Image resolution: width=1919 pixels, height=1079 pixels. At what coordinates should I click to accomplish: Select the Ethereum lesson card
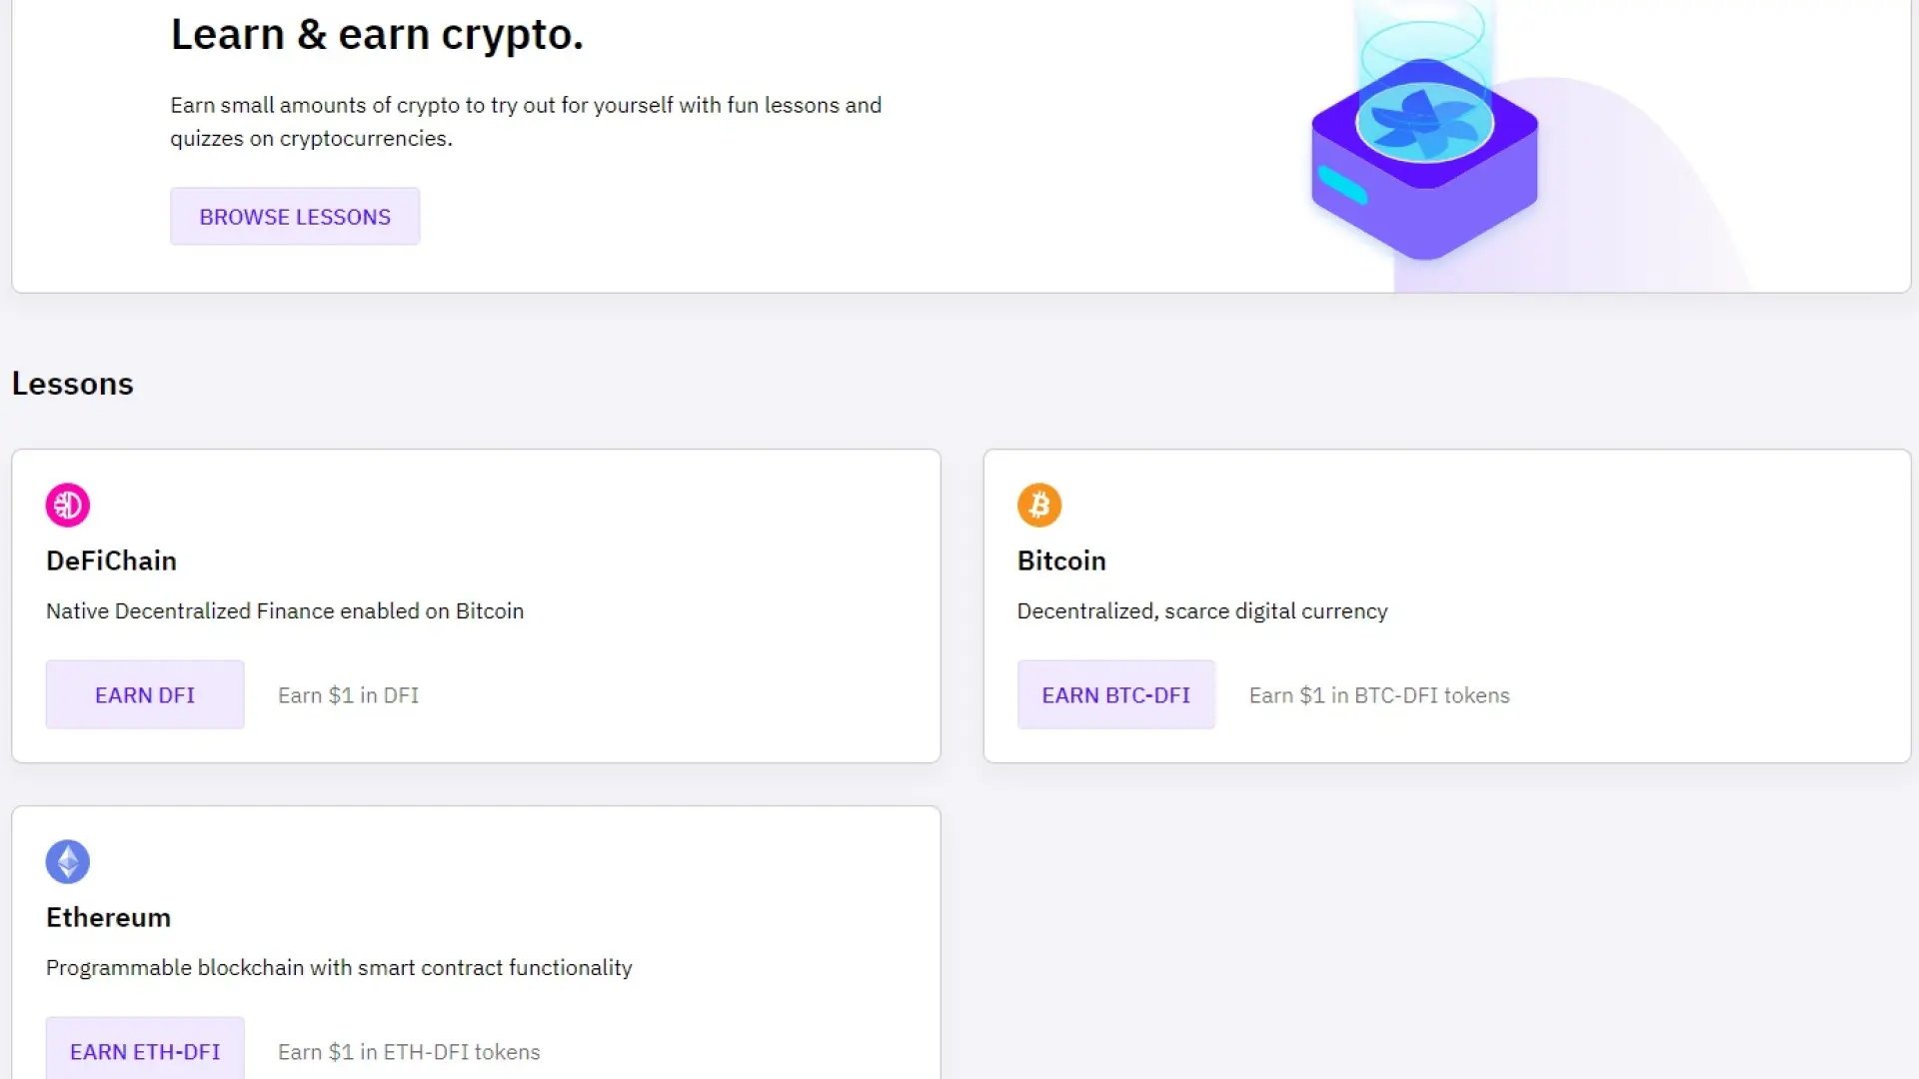pyautogui.click(x=476, y=939)
